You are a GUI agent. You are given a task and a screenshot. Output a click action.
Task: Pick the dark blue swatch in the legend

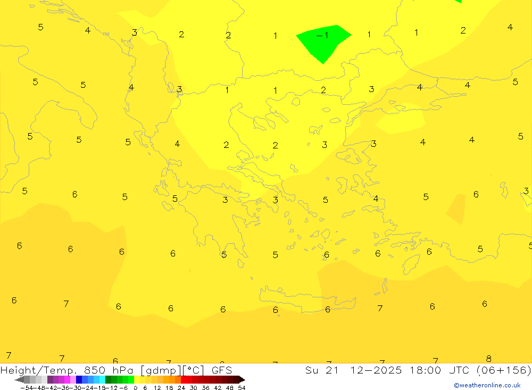pos(79,379)
